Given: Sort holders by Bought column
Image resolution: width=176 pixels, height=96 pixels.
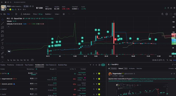Looking at the screenshot, I should (x=53, y=69).
